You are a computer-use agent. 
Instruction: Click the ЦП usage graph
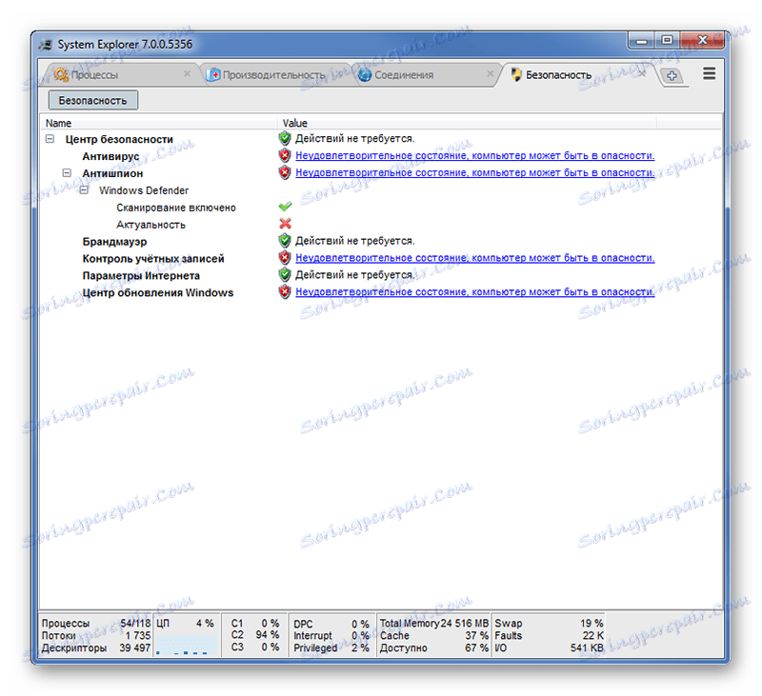tap(186, 647)
